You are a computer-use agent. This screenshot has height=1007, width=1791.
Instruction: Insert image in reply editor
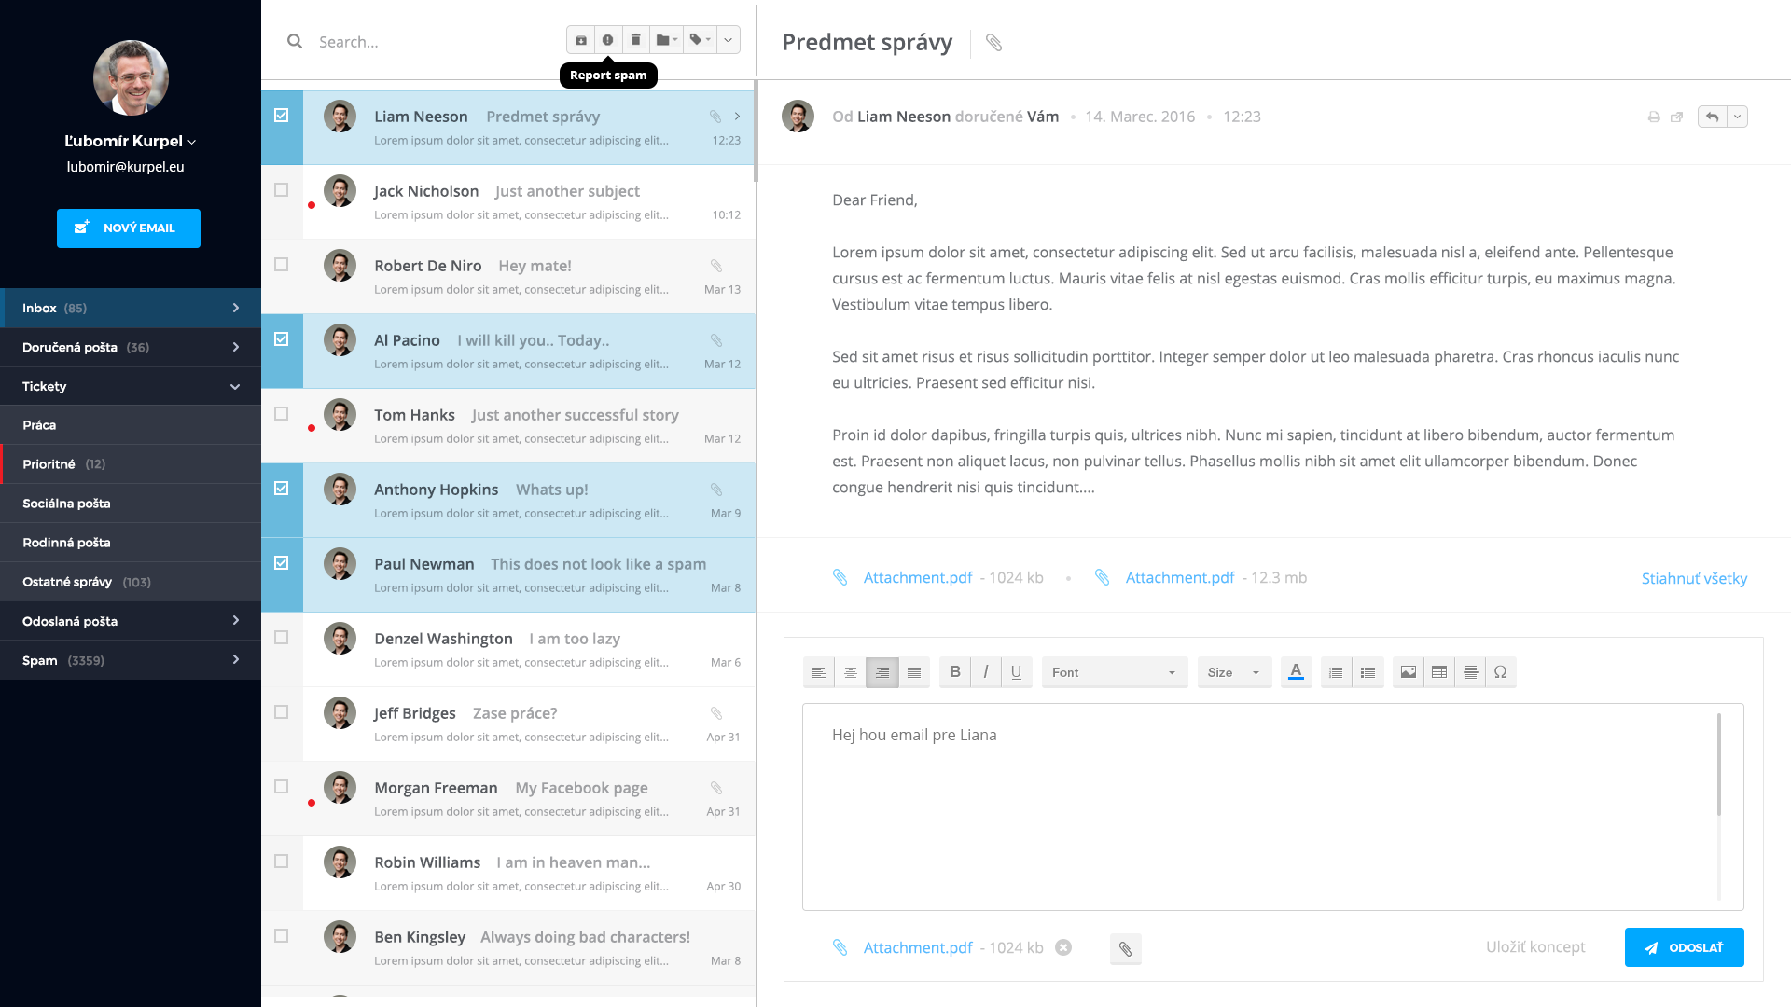pyautogui.click(x=1409, y=672)
